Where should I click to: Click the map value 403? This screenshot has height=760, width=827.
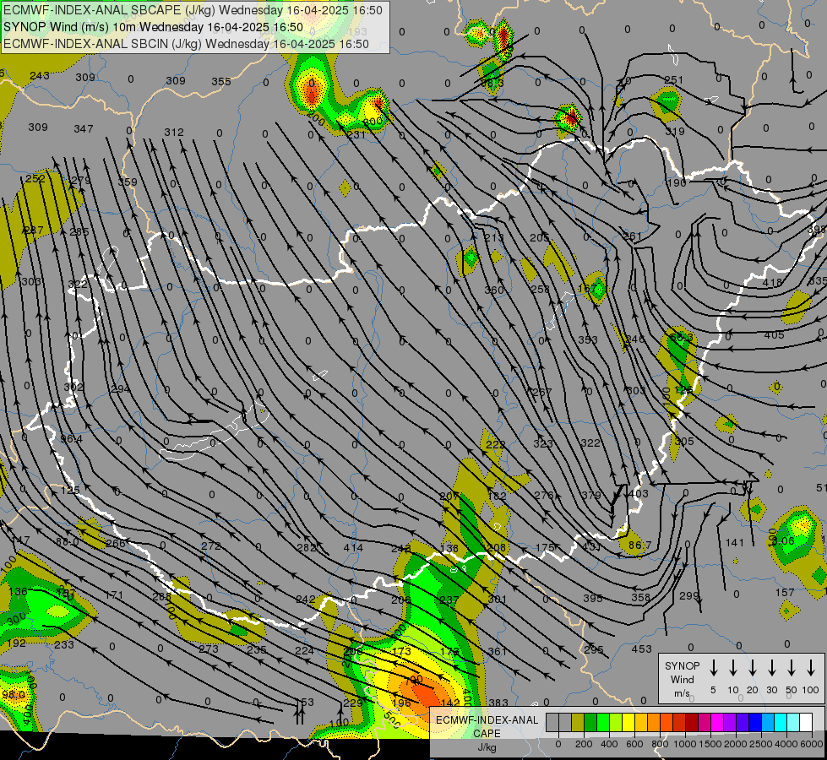[639, 494]
